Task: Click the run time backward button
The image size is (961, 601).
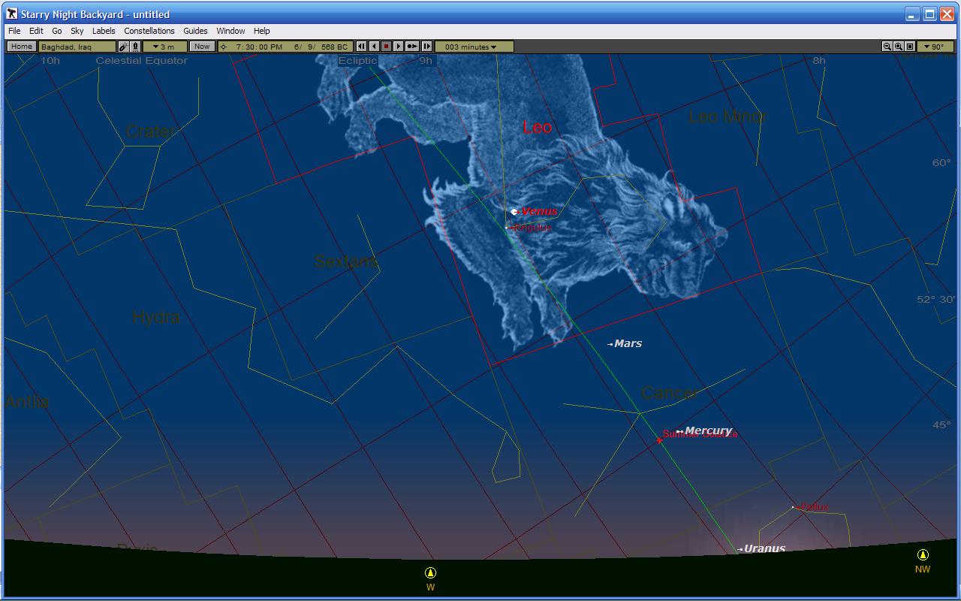Action: click(x=374, y=47)
